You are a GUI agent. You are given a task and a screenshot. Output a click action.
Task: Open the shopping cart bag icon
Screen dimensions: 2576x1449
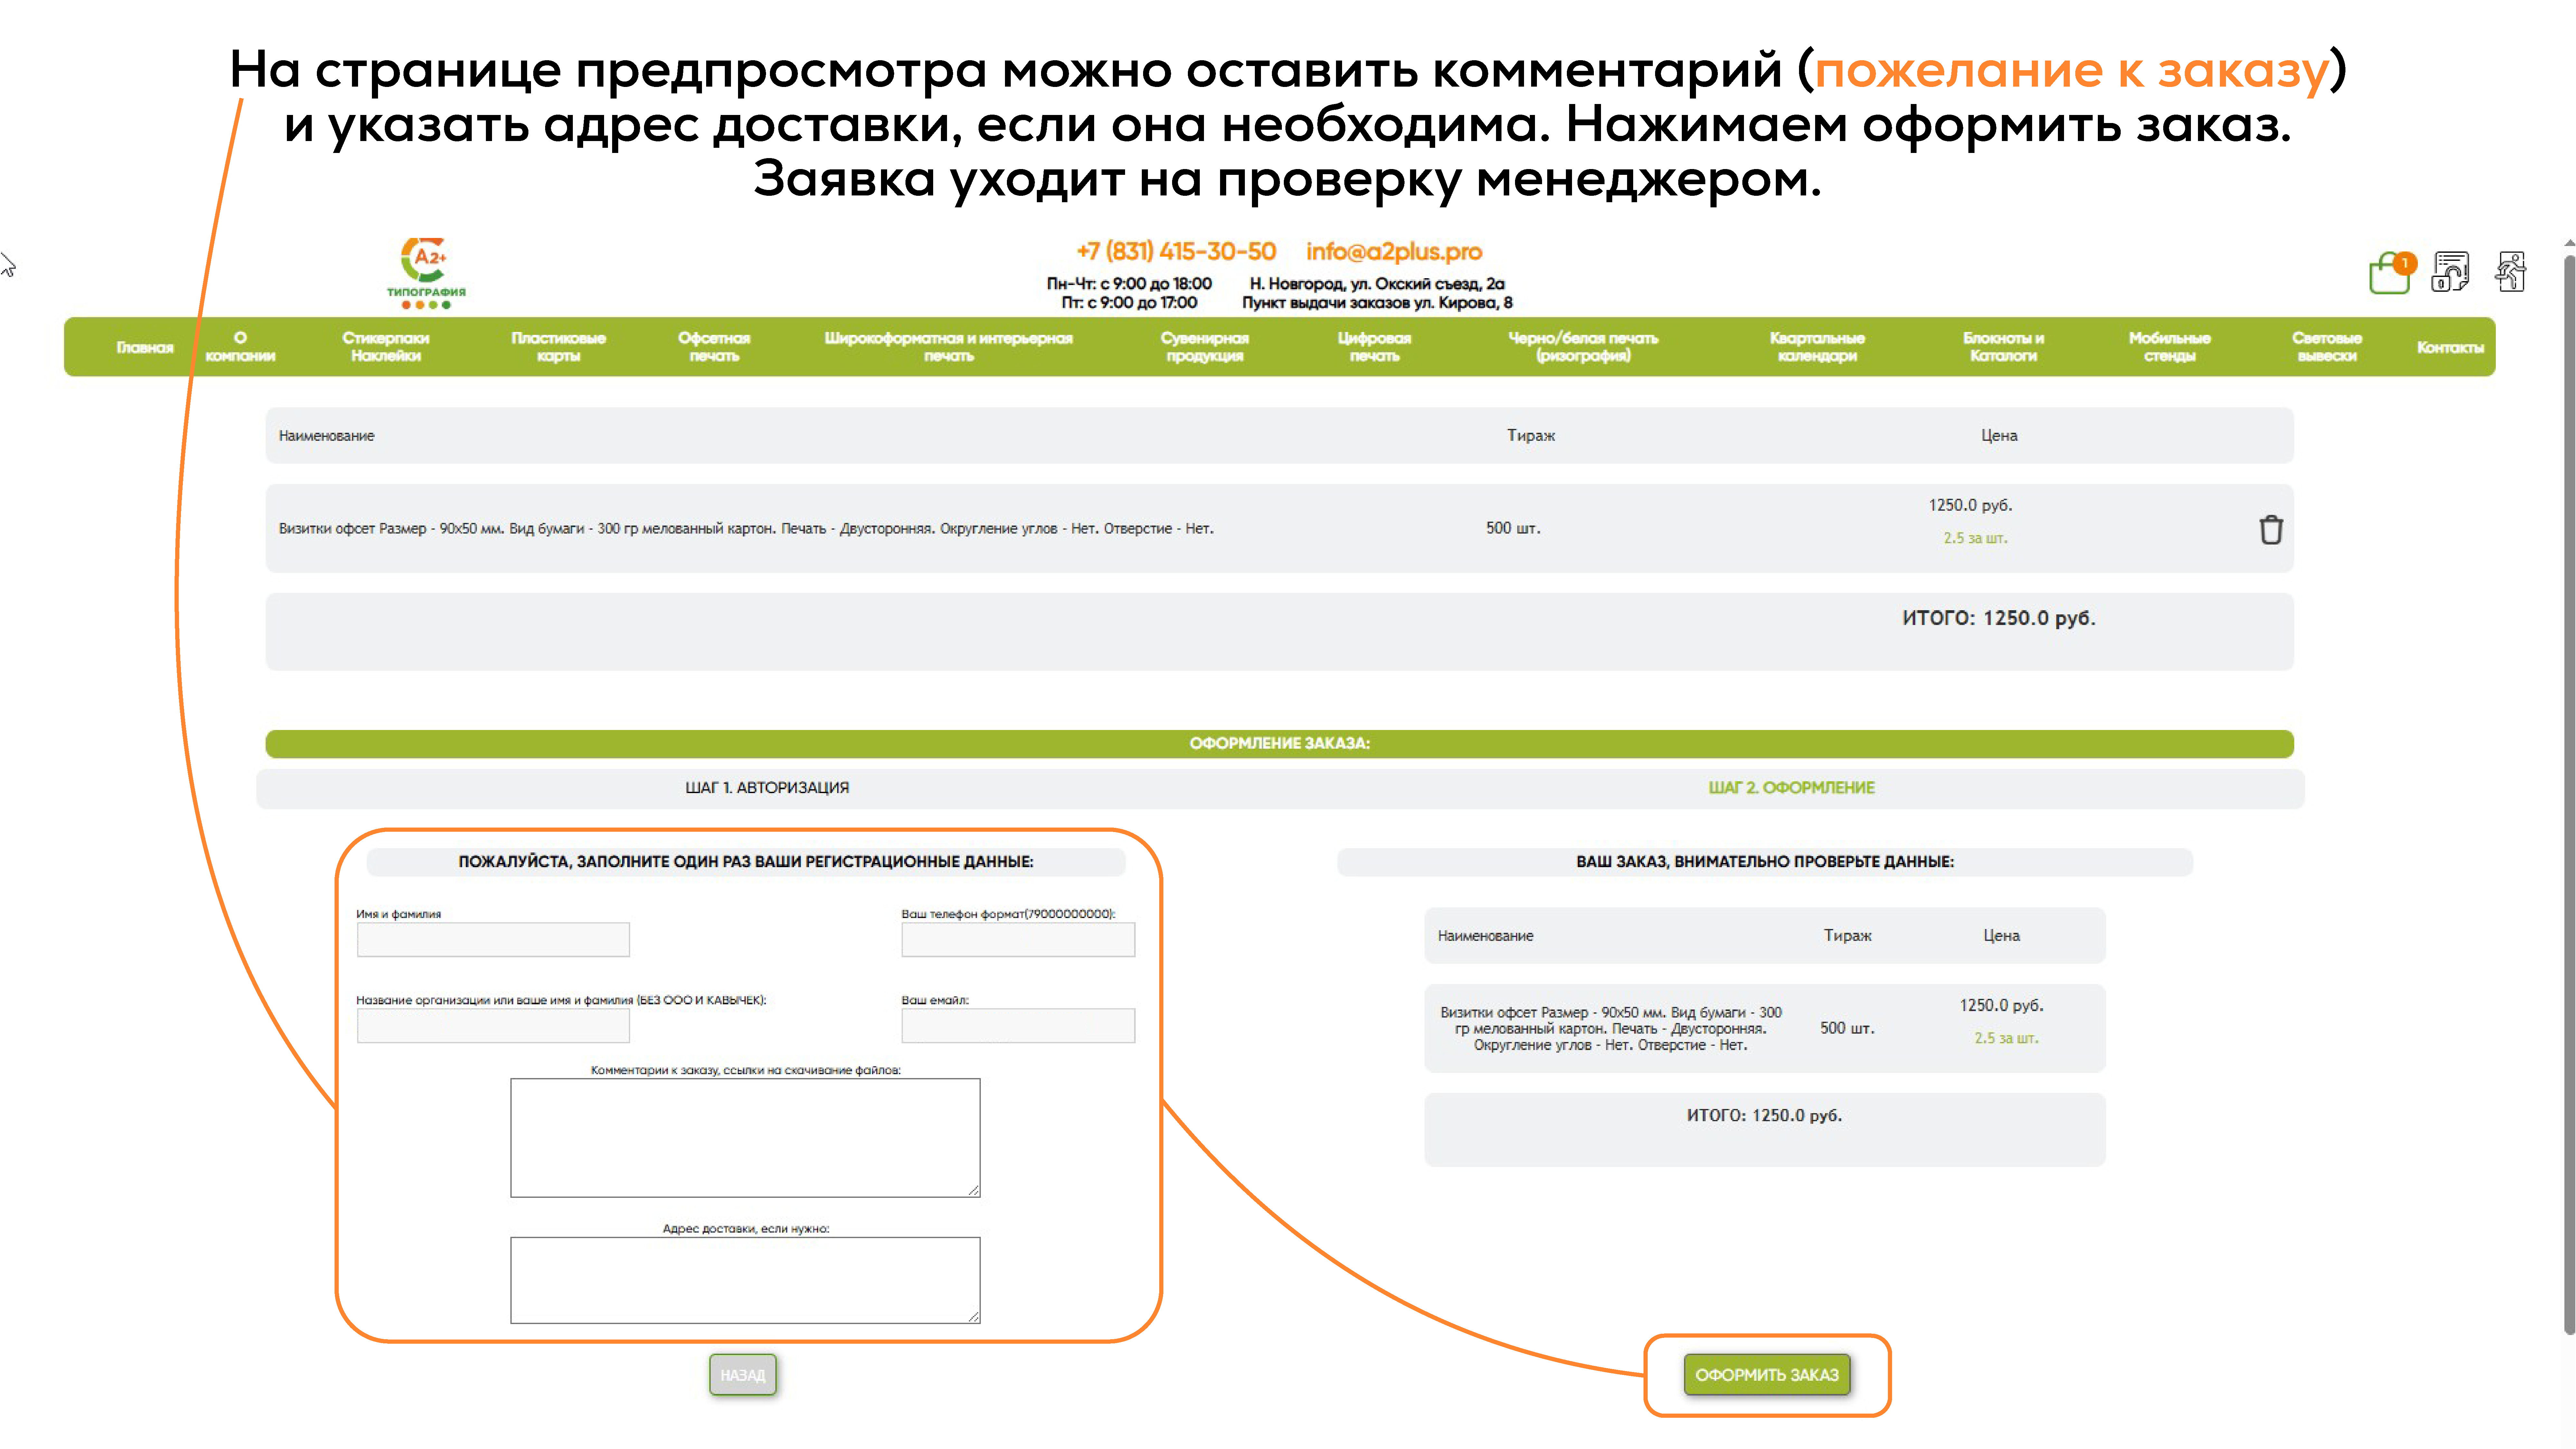[2390, 273]
